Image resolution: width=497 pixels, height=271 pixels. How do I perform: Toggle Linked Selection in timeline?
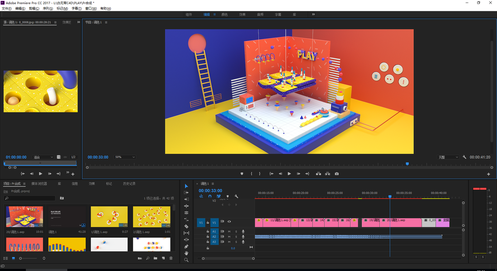(x=218, y=196)
